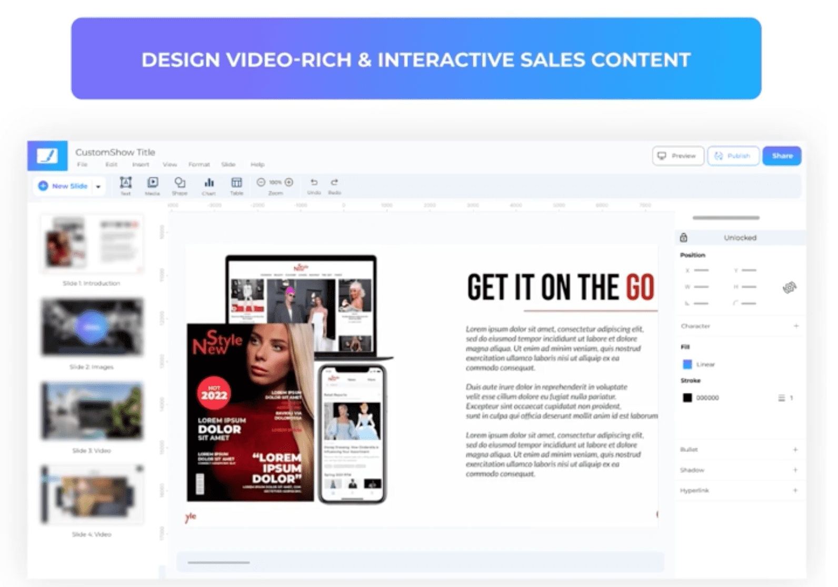
Task: Click the CustomShow Title text
Action: coord(115,152)
